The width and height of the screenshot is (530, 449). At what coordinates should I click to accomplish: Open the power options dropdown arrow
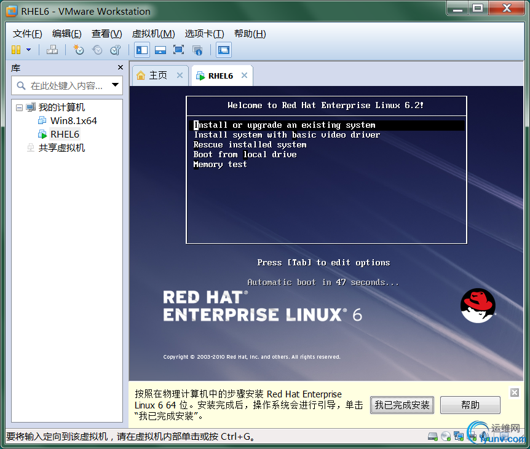[x=29, y=50]
